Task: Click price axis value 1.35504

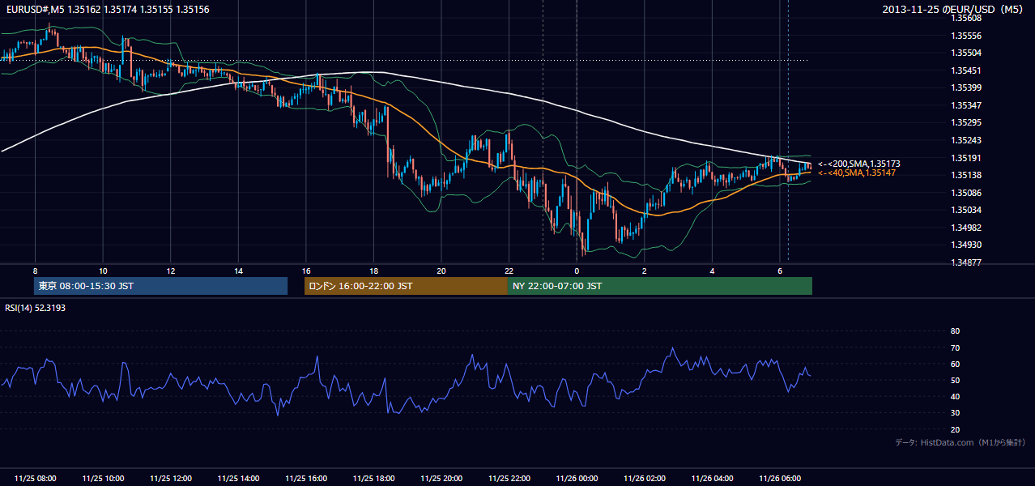Action: point(965,53)
